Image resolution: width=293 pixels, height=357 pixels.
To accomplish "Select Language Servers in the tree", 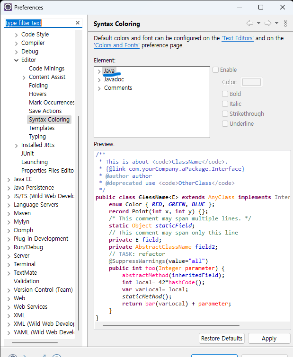I will pos(36,204).
